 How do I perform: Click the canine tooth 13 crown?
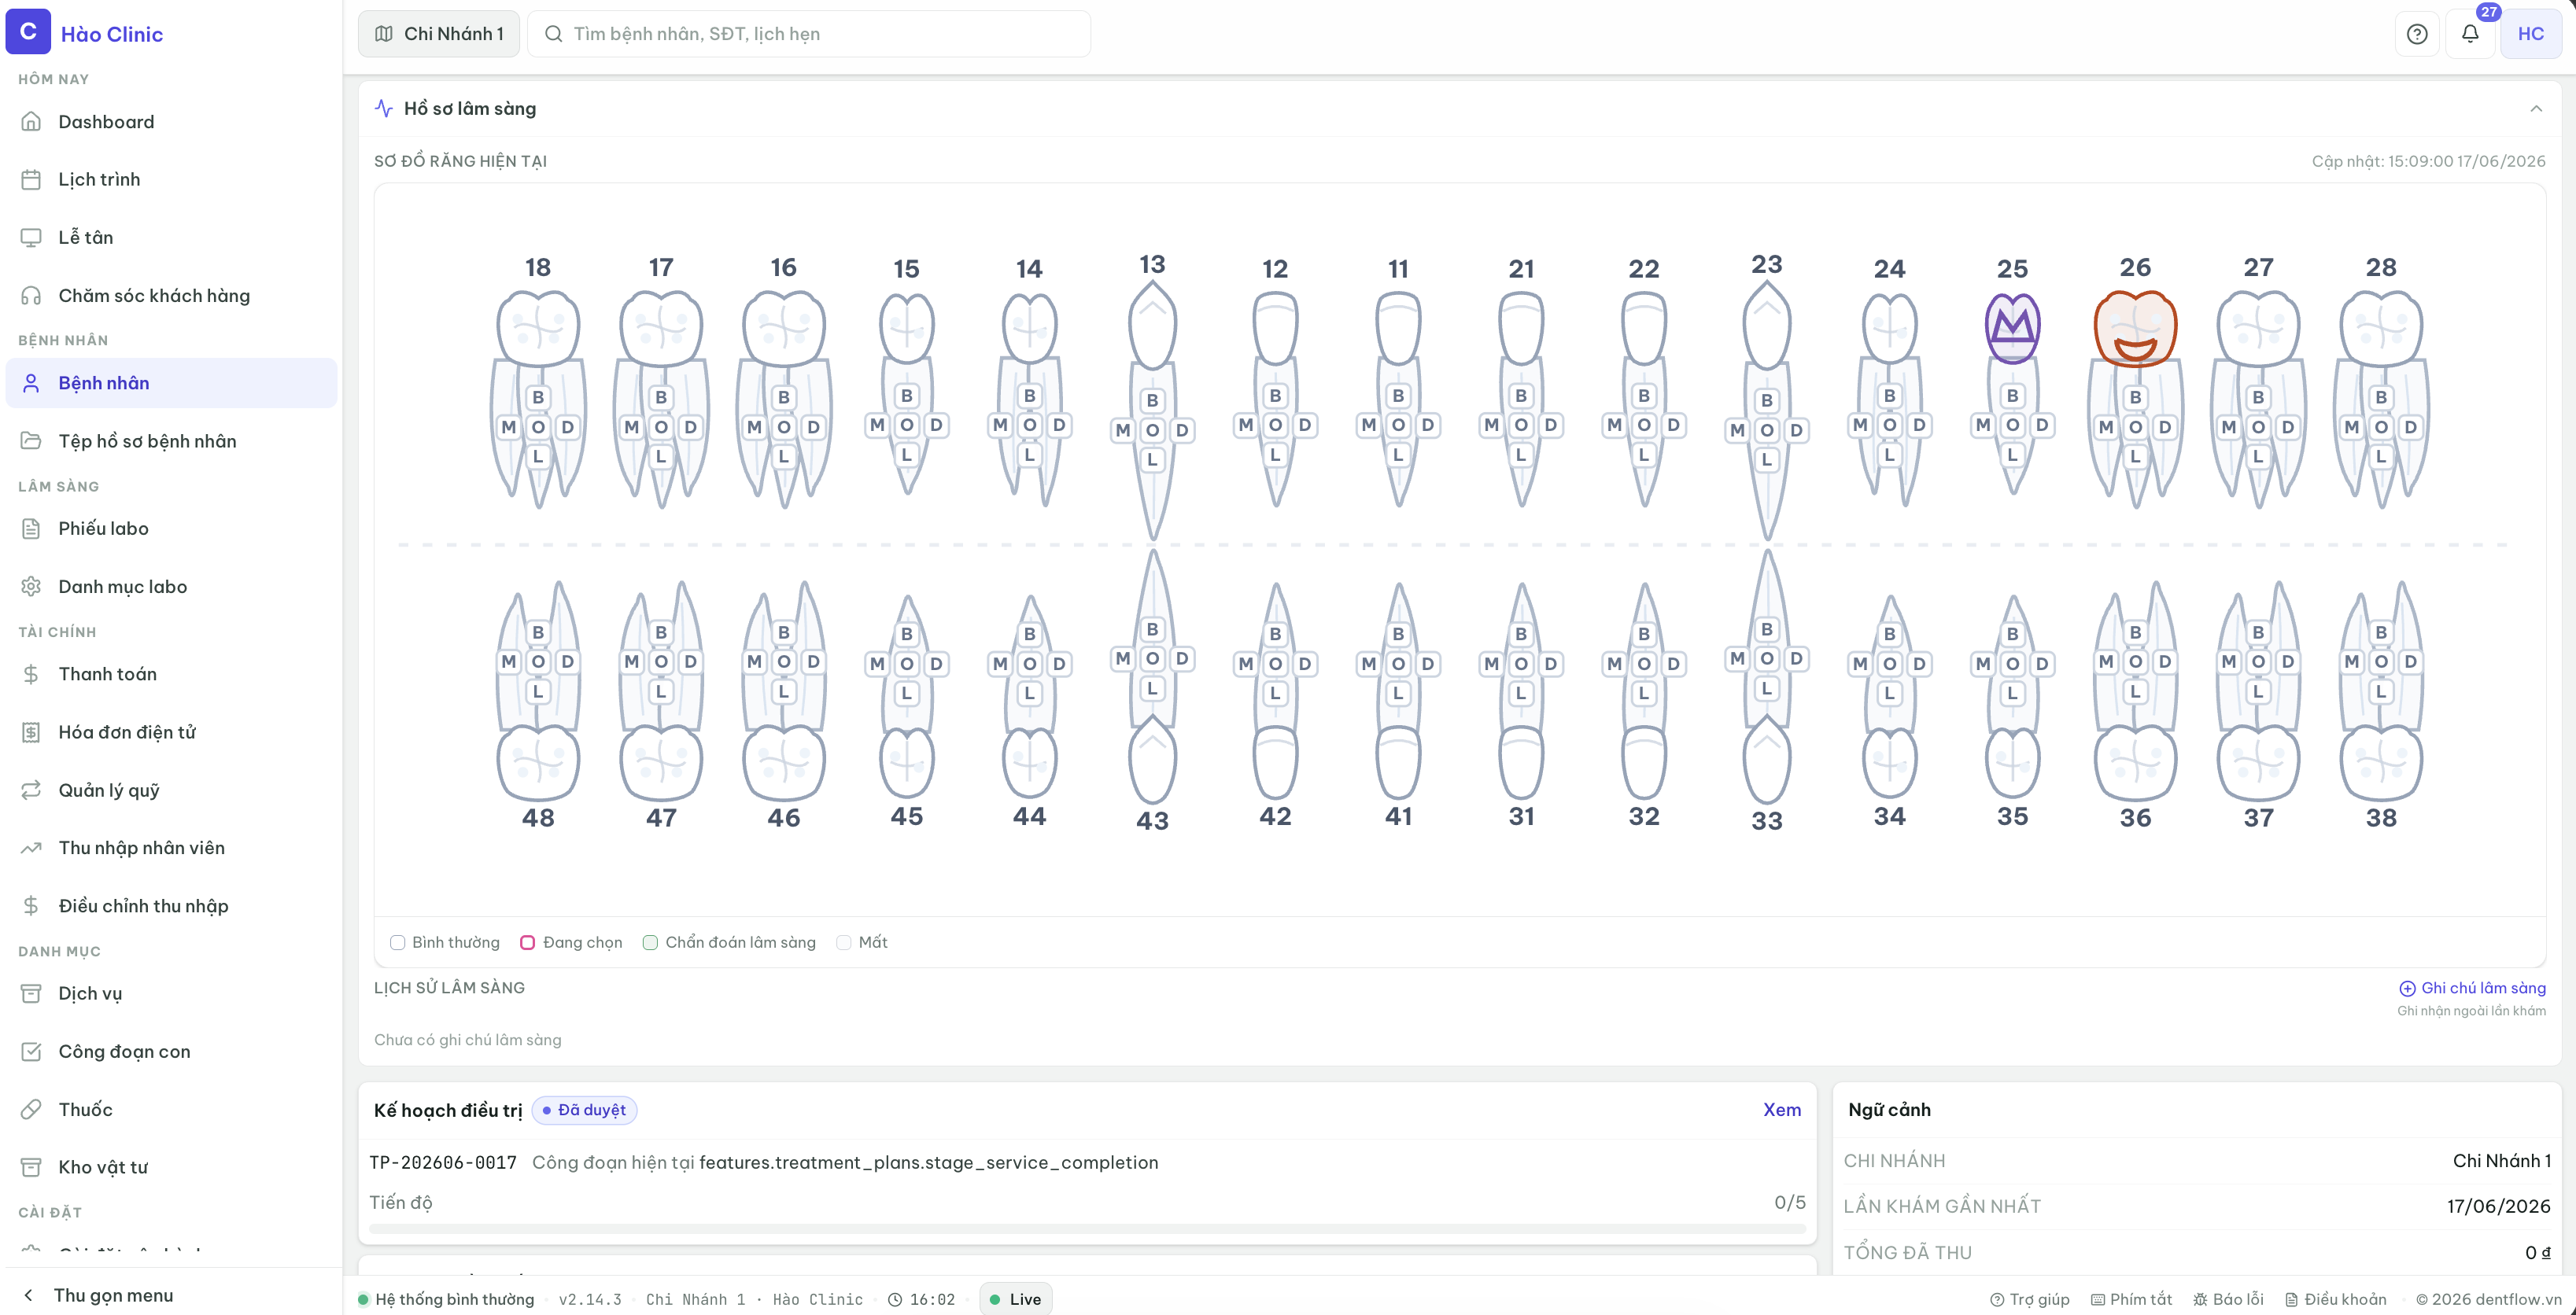coord(1152,325)
